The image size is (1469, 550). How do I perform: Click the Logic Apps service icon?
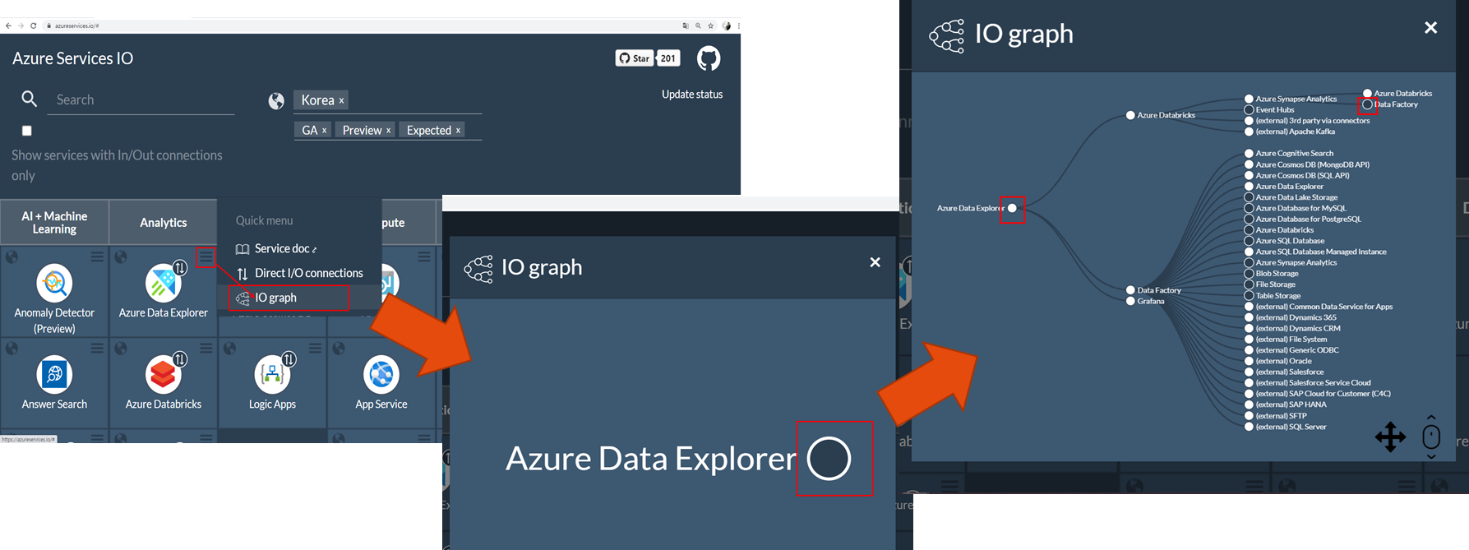272,375
